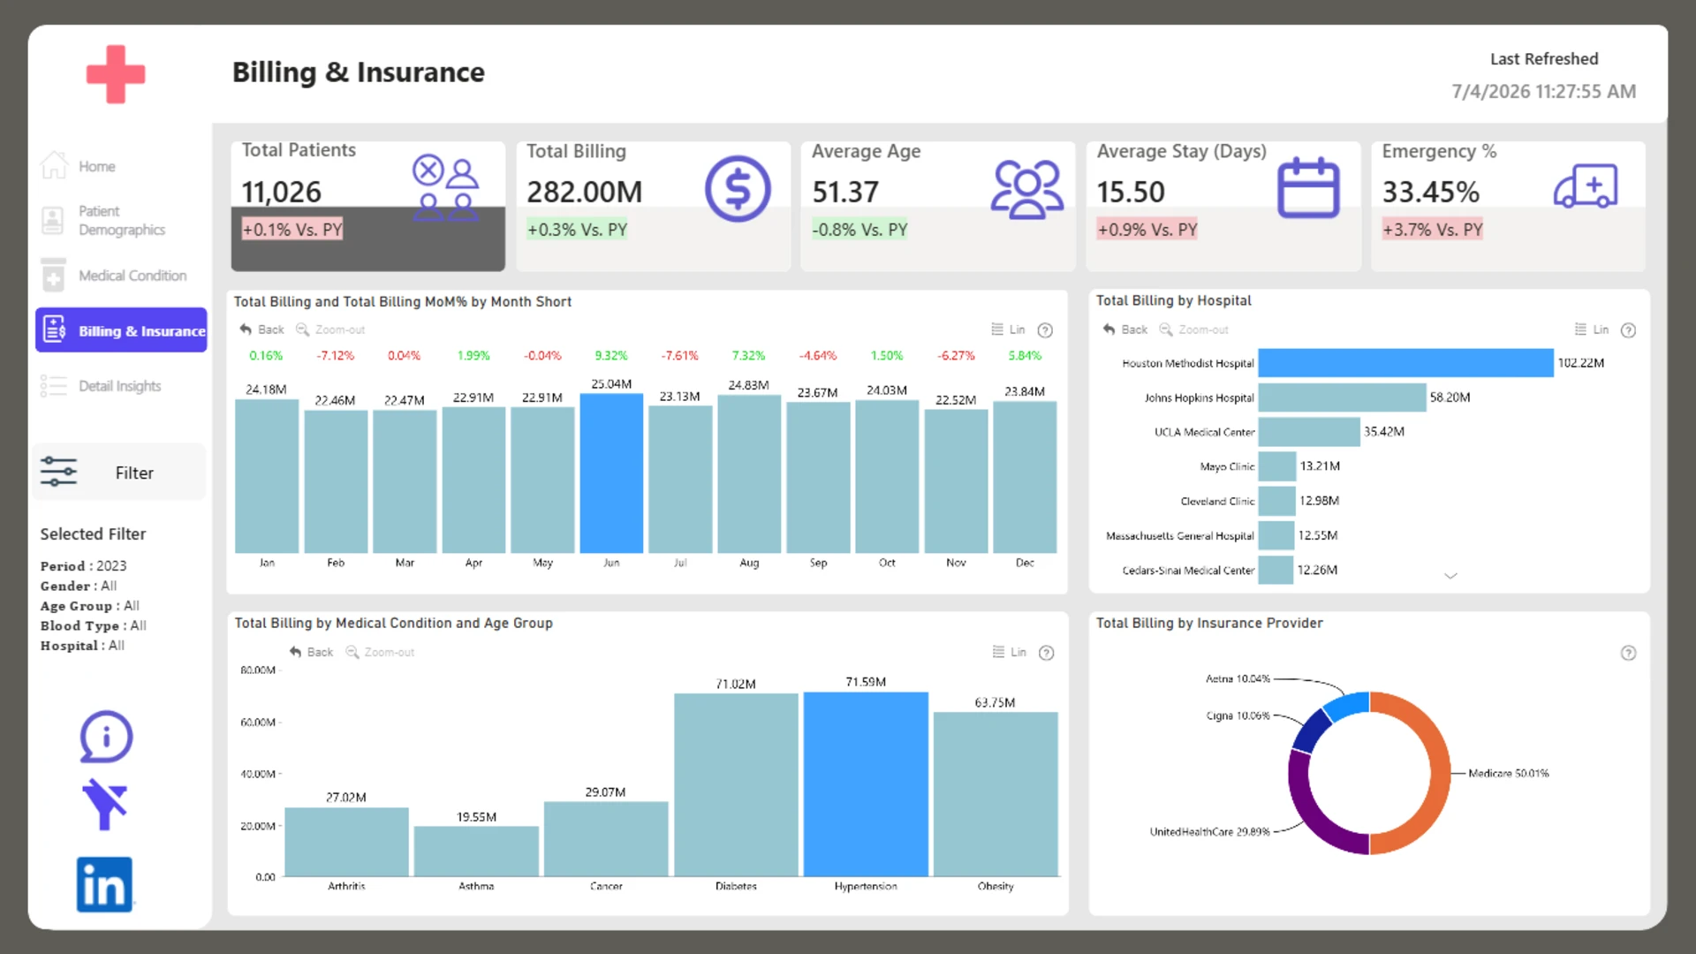The width and height of the screenshot is (1696, 954).
Task: Select the Aug billing bar
Action: tap(749, 474)
